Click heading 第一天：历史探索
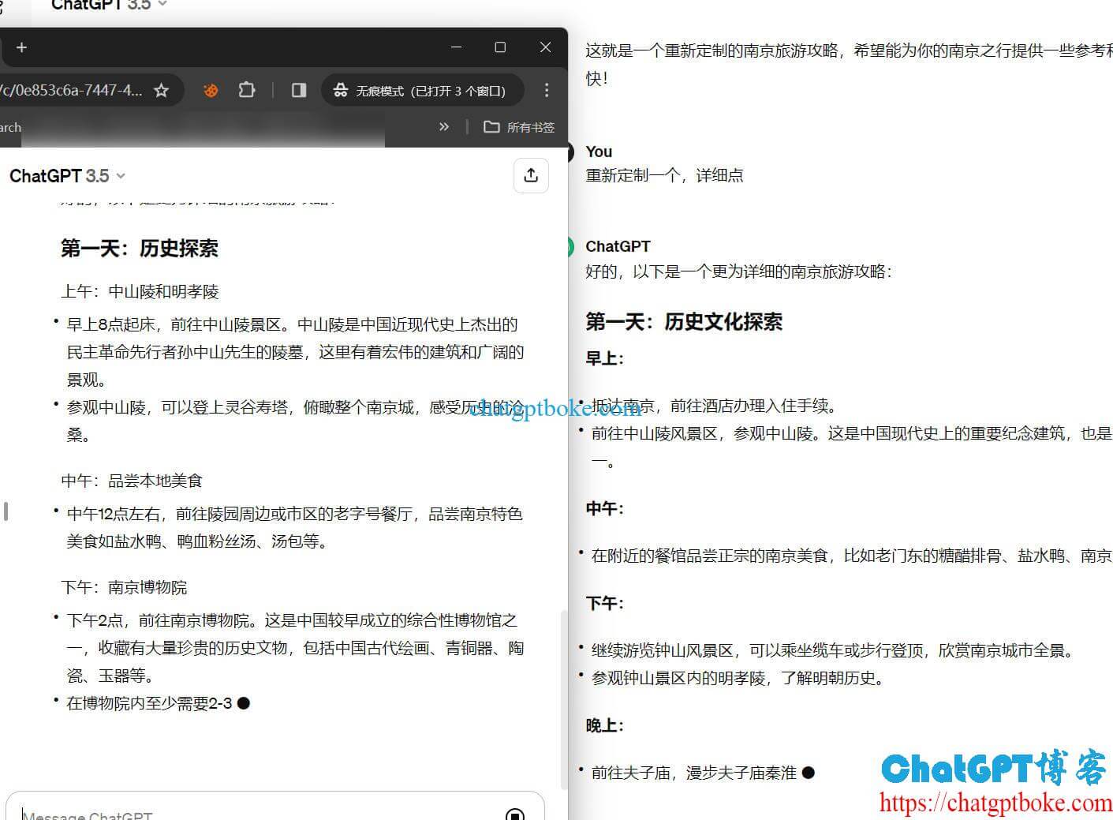1113x820 pixels. coord(140,249)
